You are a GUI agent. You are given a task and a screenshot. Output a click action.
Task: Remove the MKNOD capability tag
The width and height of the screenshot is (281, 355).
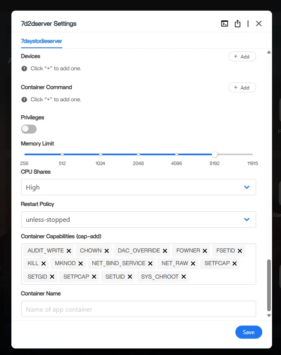[x=81, y=263]
